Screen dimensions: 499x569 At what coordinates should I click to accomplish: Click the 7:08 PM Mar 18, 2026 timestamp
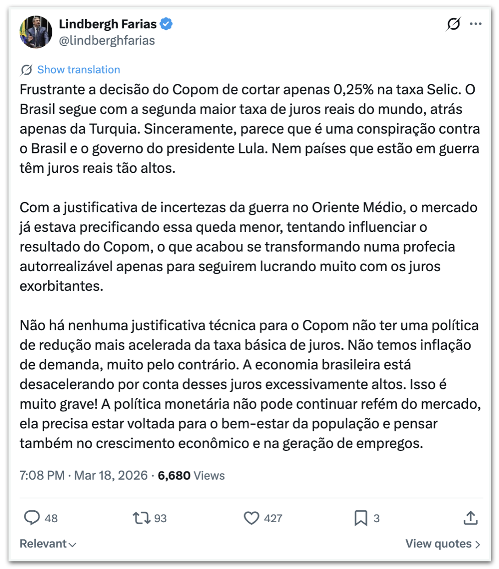[x=83, y=476]
